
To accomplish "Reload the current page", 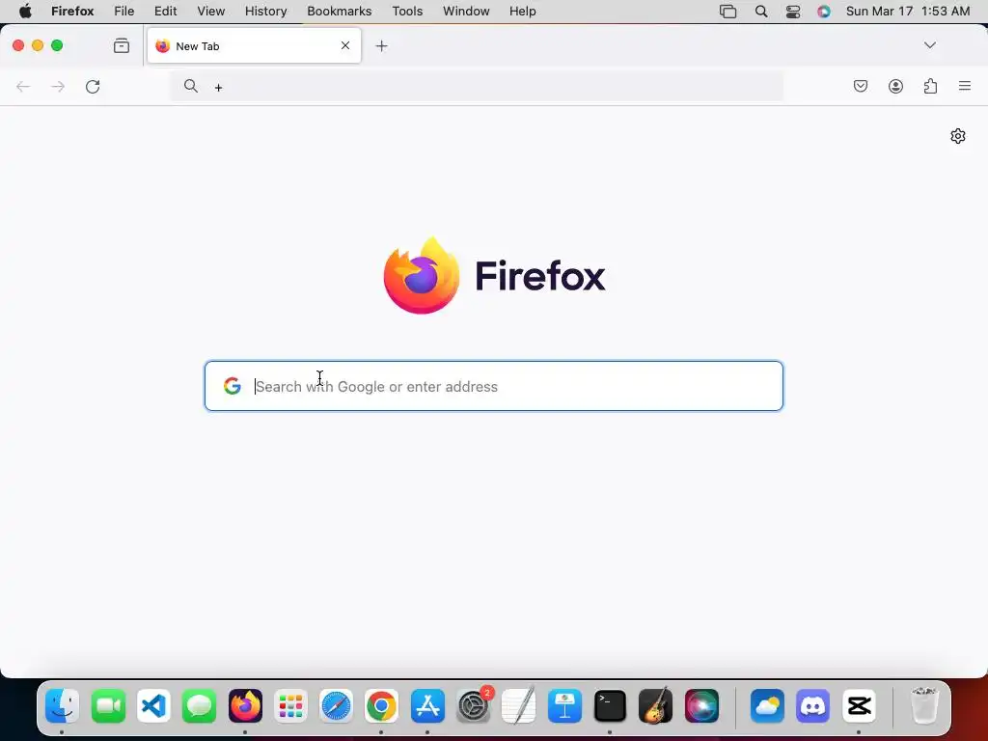I will [93, 86].
